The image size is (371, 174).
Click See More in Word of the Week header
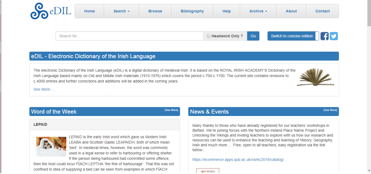click(x=171, y=110)
